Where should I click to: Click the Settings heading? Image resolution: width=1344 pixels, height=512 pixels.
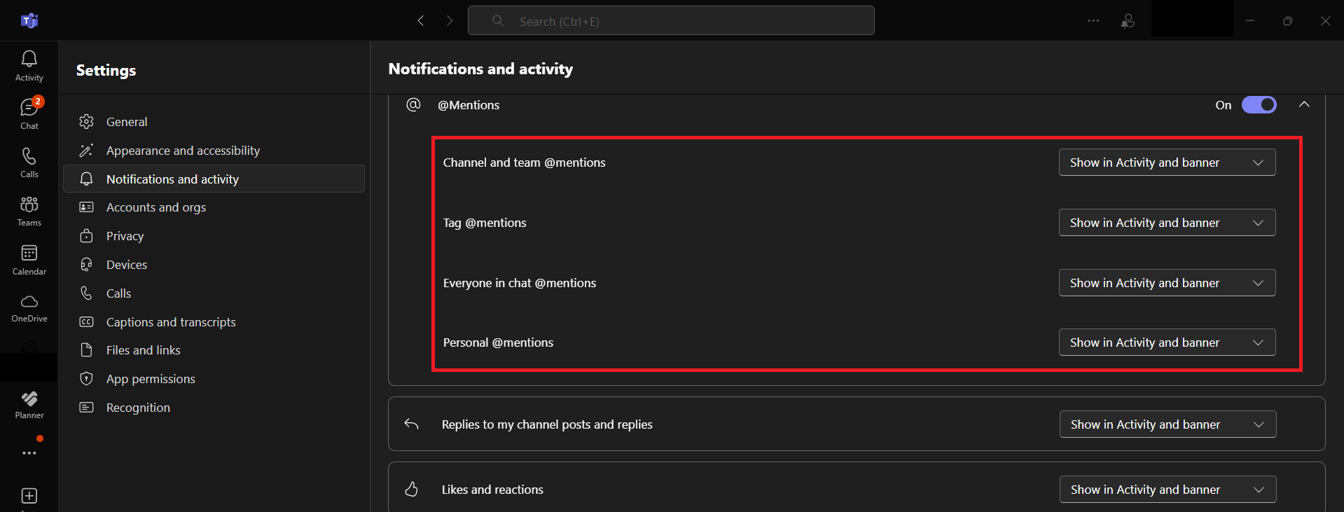(x=106, y=70)
